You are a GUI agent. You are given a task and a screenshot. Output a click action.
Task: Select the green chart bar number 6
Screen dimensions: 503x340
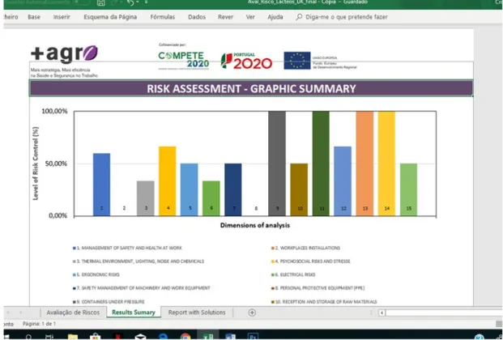point(211,198)
